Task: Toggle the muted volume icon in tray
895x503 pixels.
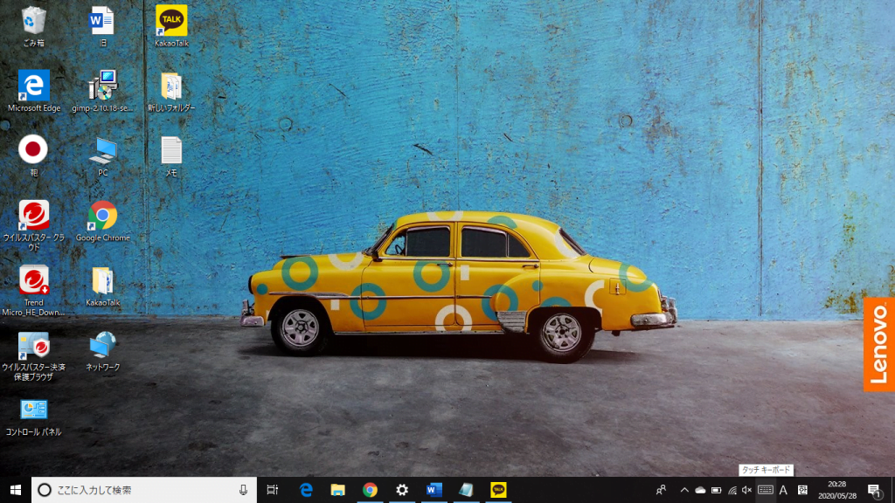Action: (x=747, y=490)
